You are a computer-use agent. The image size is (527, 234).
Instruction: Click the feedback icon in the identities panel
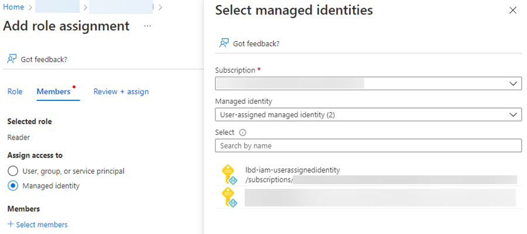[x=224, y=43]
